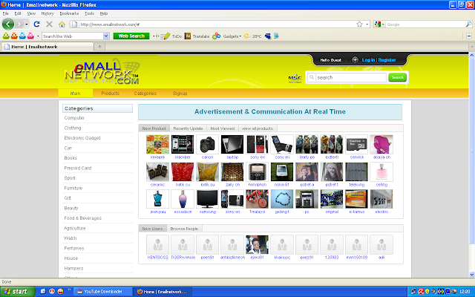Viewport: 475px width, 297px height.
Task: Open the history dropdown beside forward button
Action: coord(27,25)
